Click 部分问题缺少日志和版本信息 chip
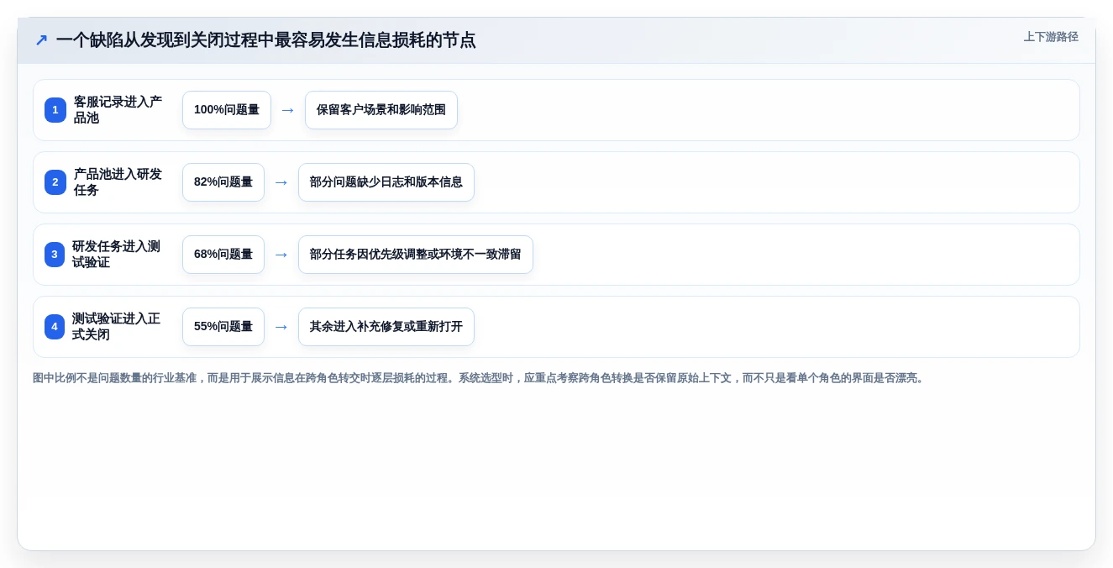This screenshot has height=568, width=1113. point(386,182)
